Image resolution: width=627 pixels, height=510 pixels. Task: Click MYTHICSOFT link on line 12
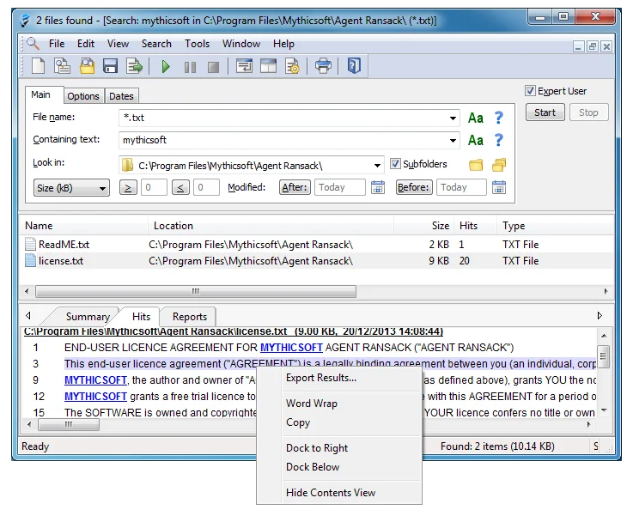(95, 397)
